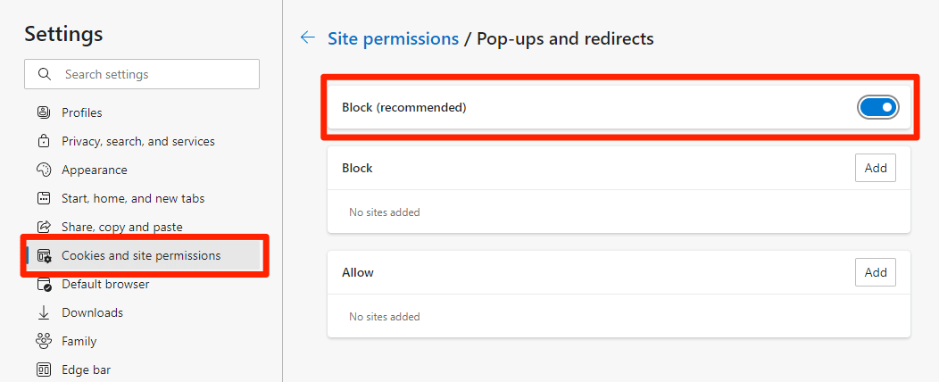Click the Privacy lock icon

coord(44,141)
